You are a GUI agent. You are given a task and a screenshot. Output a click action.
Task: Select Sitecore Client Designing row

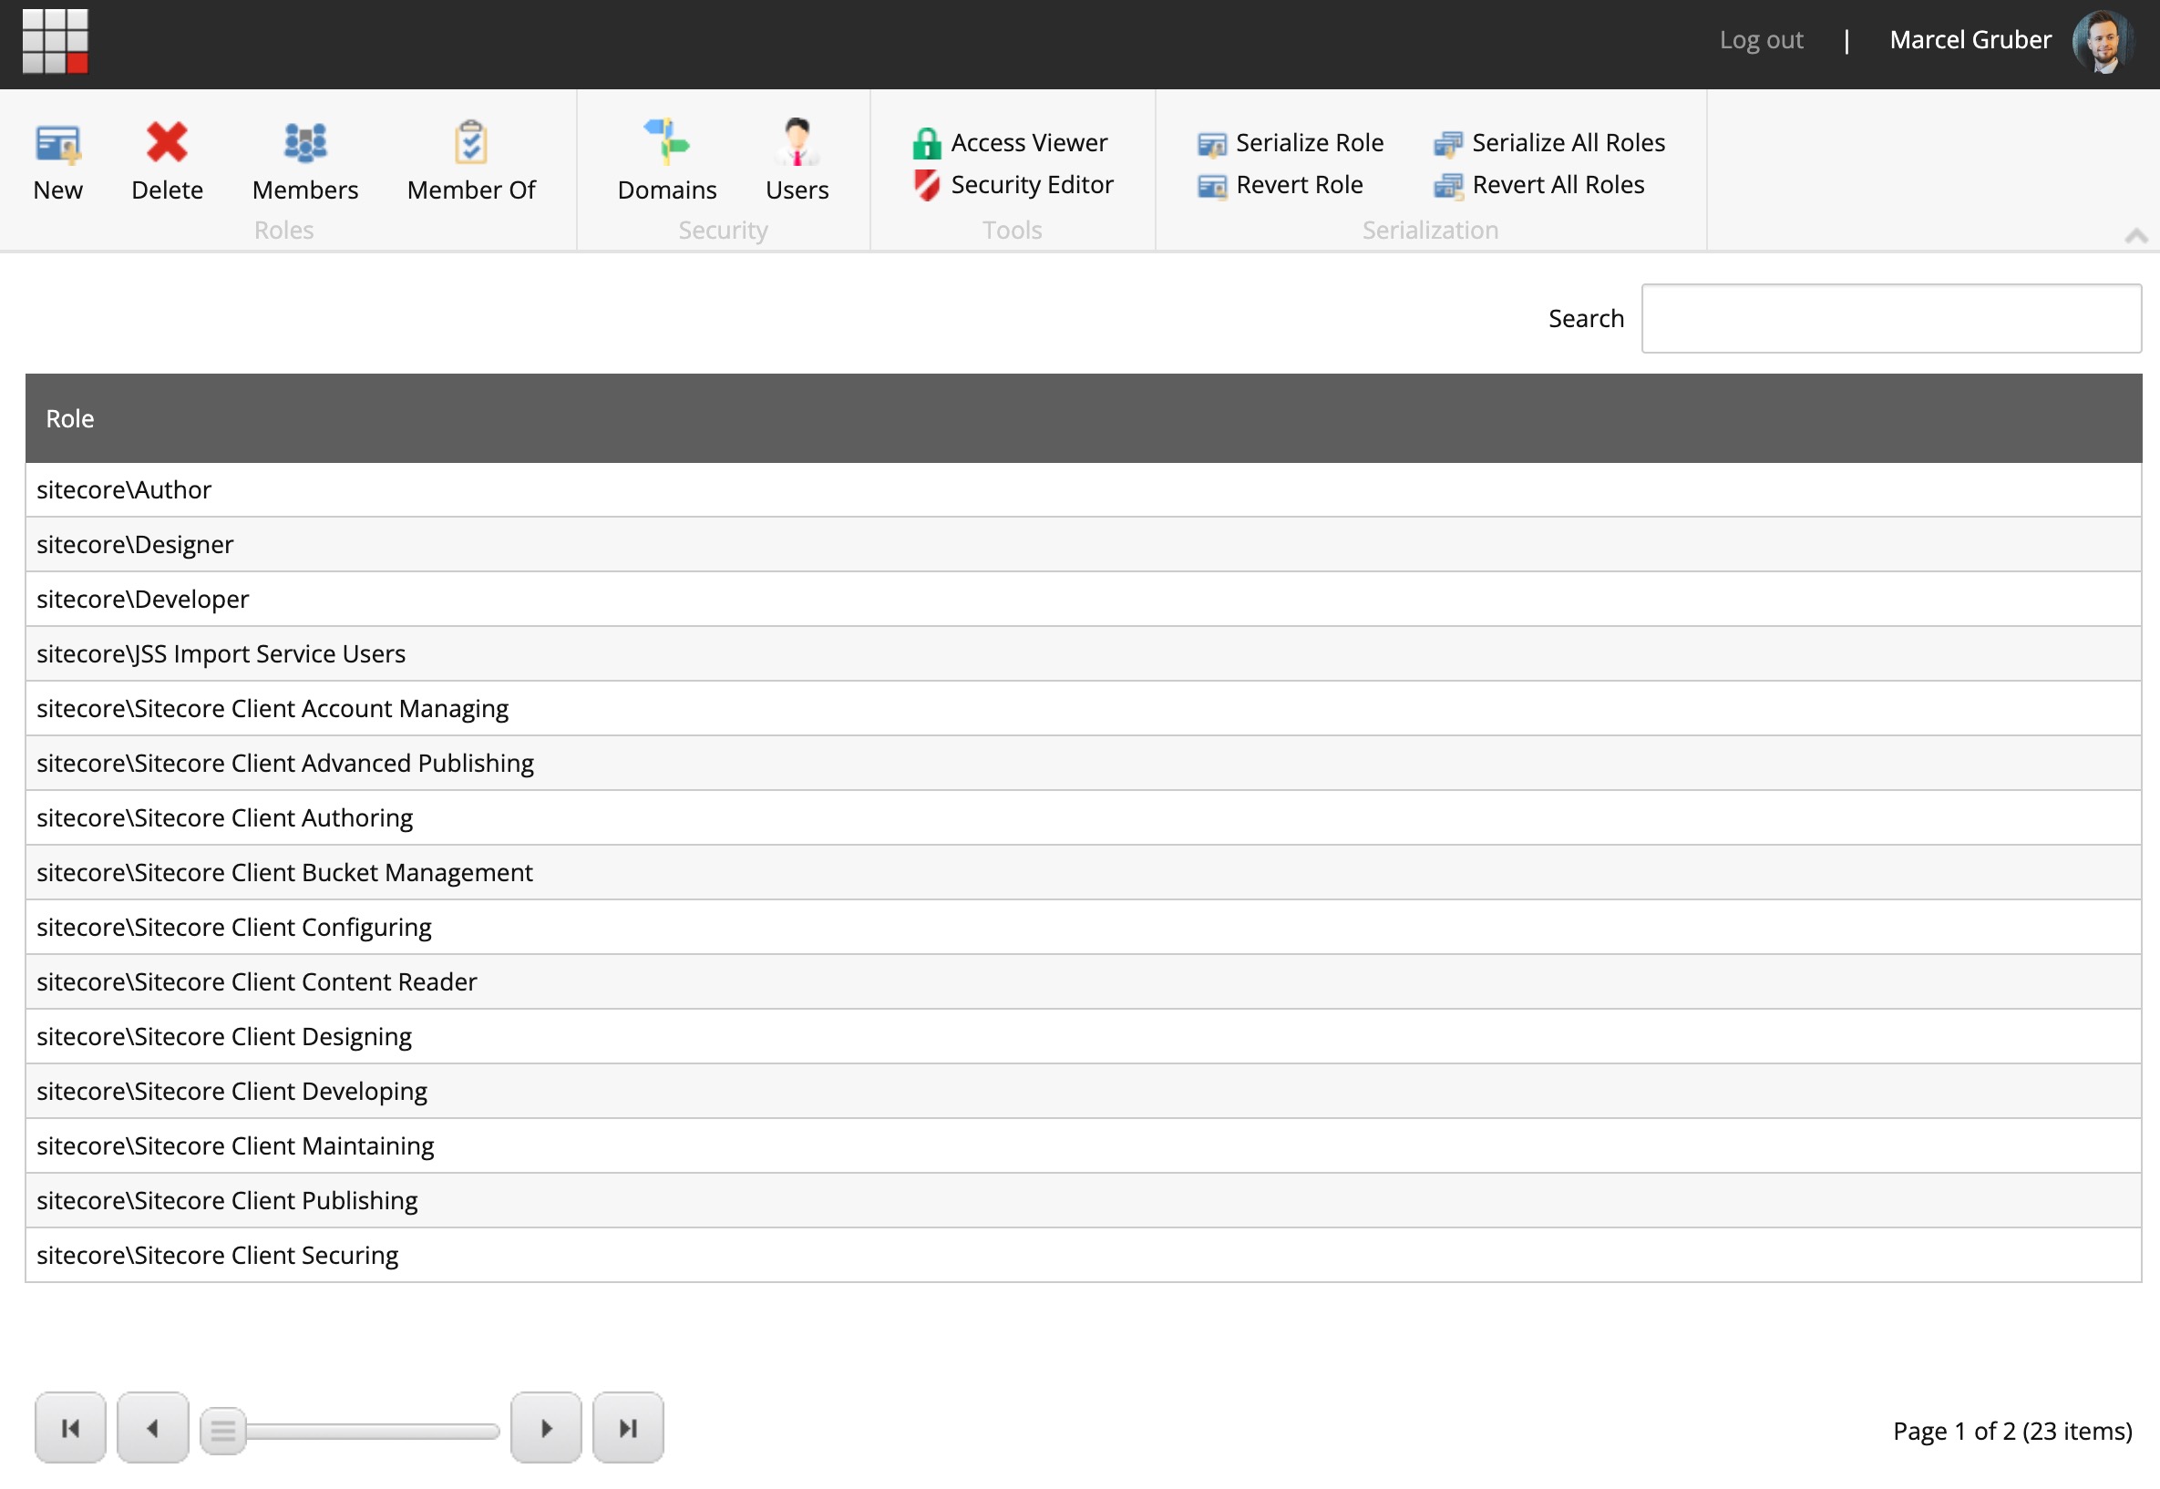1084,1036
